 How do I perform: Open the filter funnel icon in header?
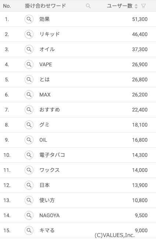tap(143, 6)
